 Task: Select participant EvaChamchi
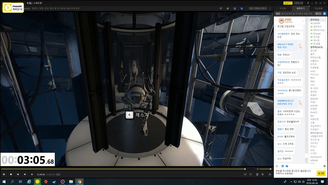tap(316, 157)
